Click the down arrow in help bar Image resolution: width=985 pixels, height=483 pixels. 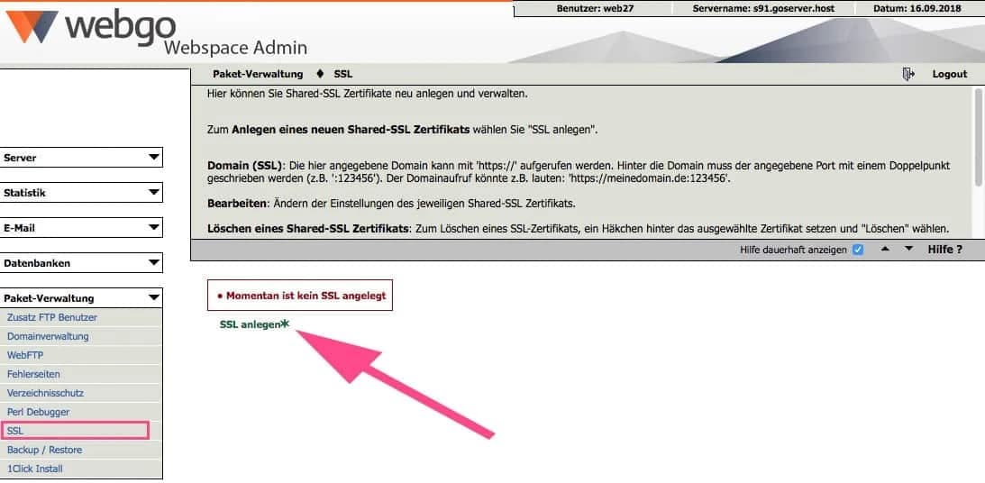pos(908,249)
